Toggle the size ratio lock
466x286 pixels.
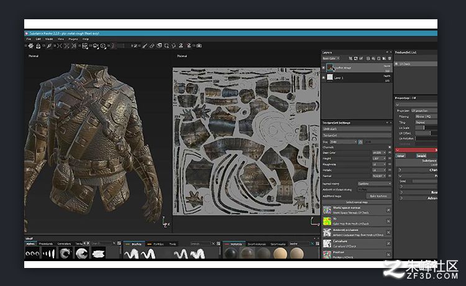click(360, 142)
